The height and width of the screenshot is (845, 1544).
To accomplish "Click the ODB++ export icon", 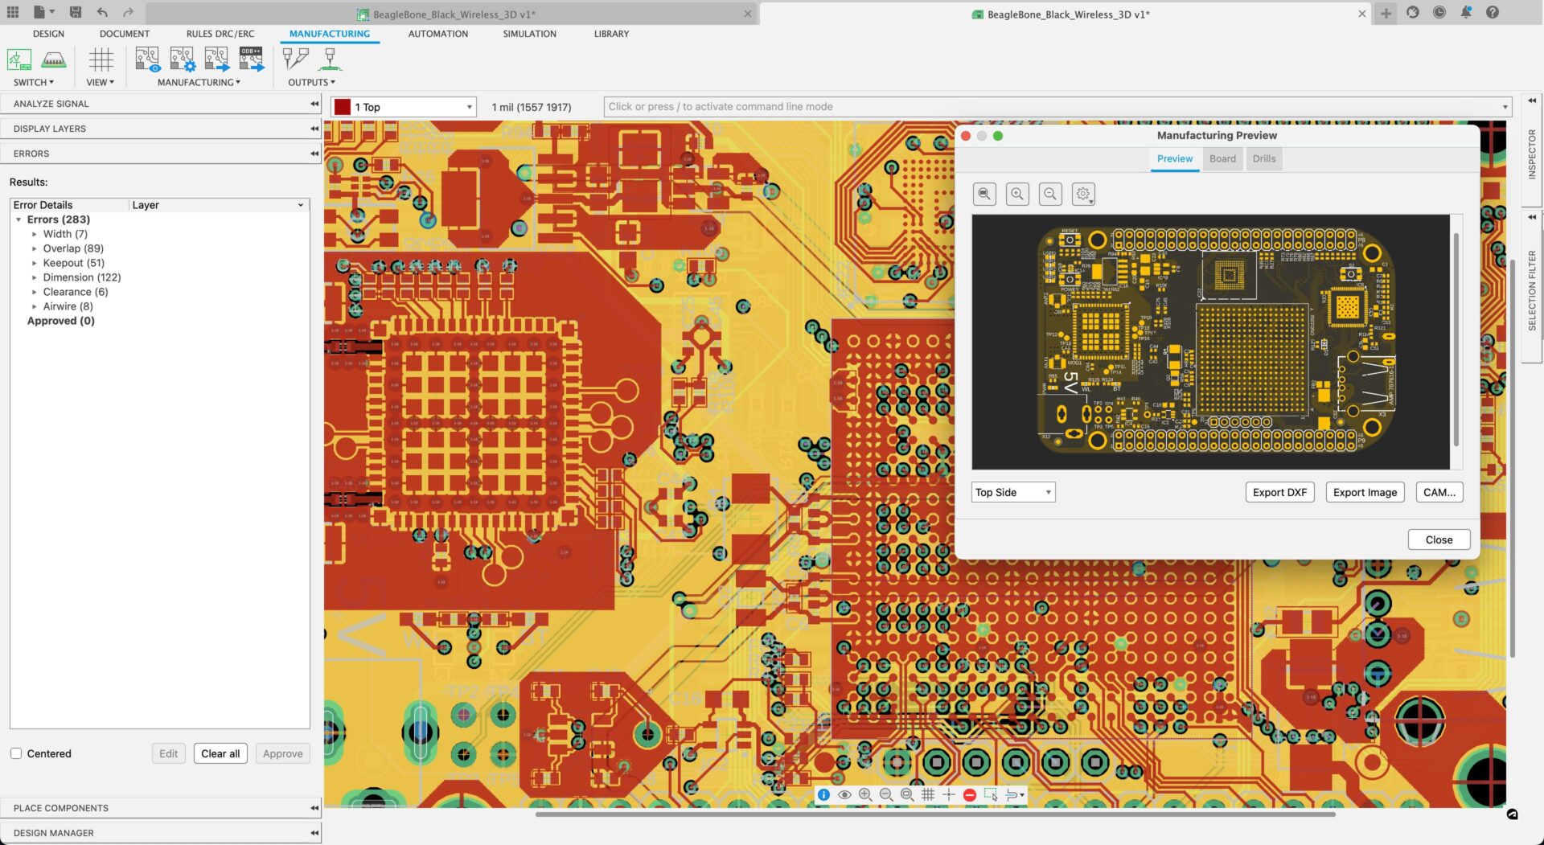I will (x=251, y=59).
